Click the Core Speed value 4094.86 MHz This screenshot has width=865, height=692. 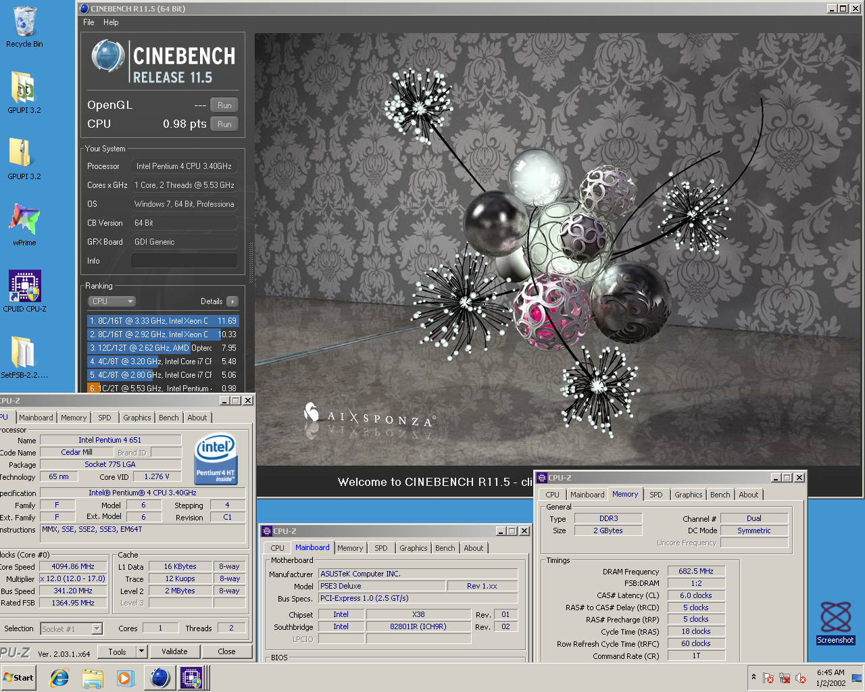pyautogui.click(x=73, y=566)
